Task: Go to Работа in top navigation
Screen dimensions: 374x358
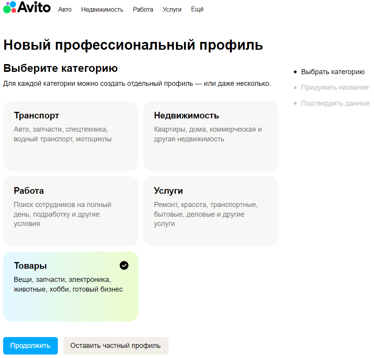Action: click(x=143, y=10)
